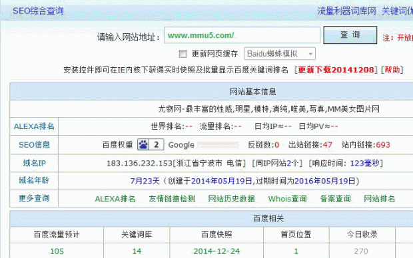Viewport: 413px width, 258px height.
Task: Click the IP address 183.136.232.153
Action: click(x=139, y=164)
